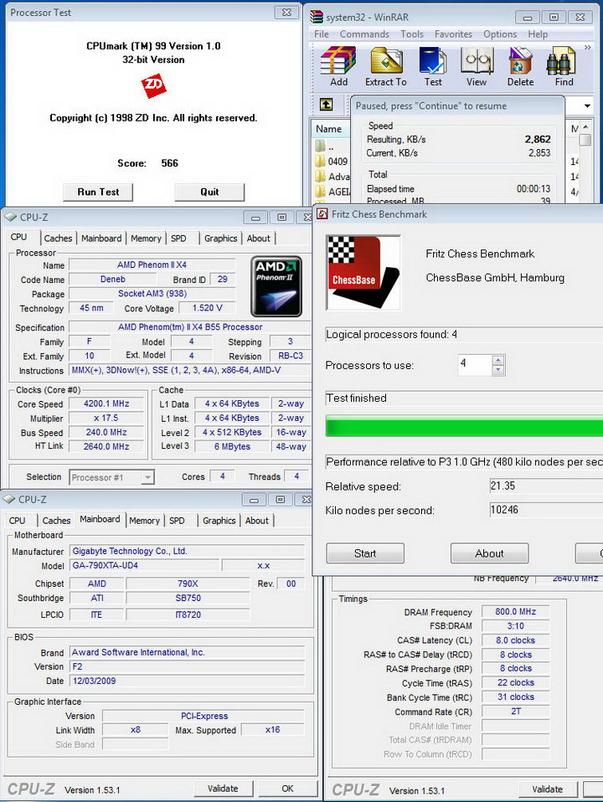Click the CAS# Latency 8.0 clocks value
Screen dimensions: 603x802
pyautogui.click(x=515, y=640)
